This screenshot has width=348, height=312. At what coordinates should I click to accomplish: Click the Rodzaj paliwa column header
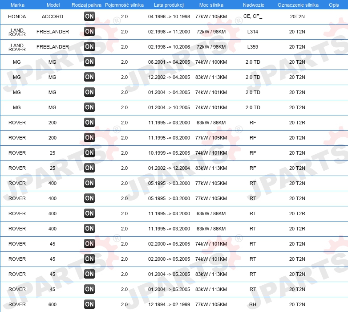86,5
